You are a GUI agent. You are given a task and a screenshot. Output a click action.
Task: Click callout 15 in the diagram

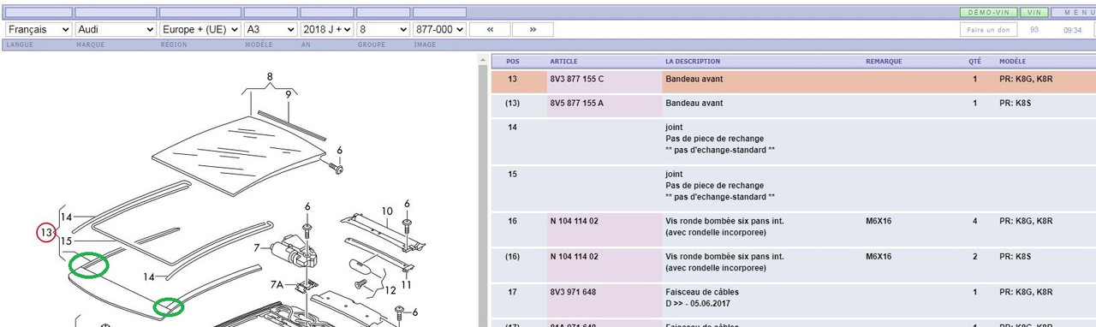tap(68, 242)
